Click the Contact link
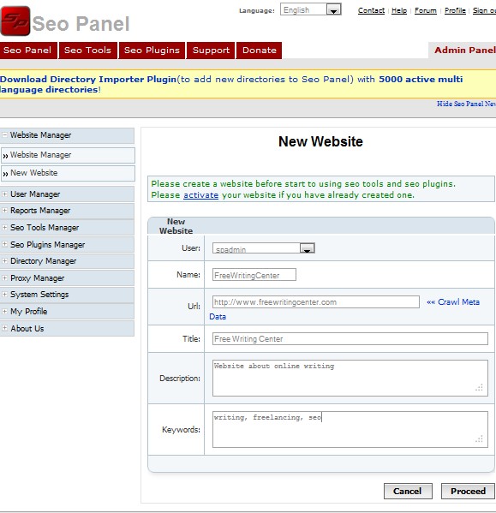This screenshot has width=496, height=513. pyautogui.click(x=371, y=10)
